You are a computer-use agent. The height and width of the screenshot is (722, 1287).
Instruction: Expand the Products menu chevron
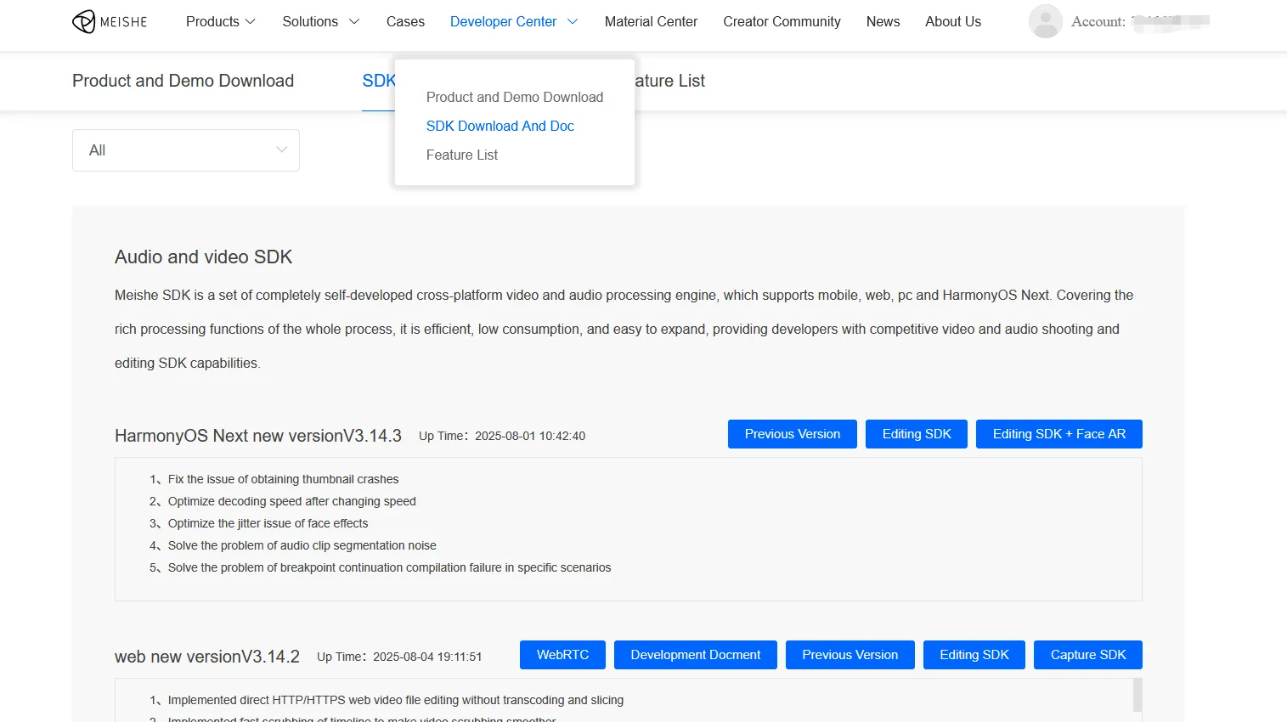coord(251,22)
